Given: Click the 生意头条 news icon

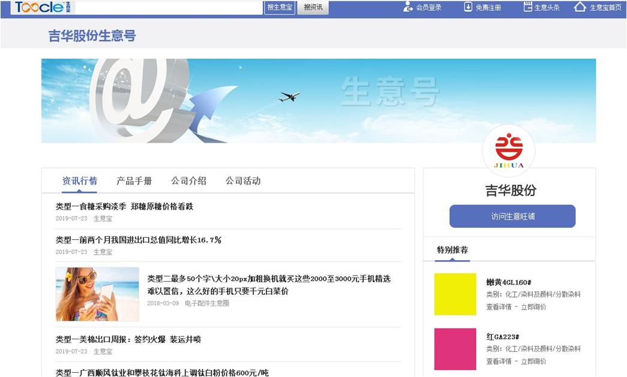Looking at the screenshot, I should (x=528, y=7).
